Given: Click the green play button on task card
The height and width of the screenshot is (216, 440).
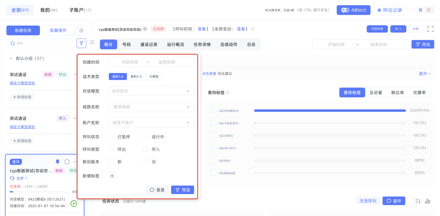Looking at the screenshot, I should [x=74, y=203].
